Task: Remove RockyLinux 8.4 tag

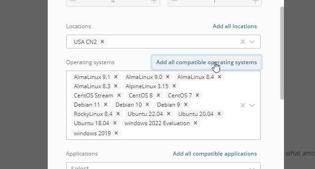Action: 118,114
